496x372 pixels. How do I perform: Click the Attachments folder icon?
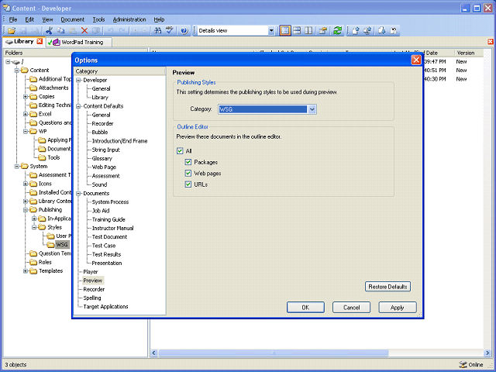pos(33,88)
